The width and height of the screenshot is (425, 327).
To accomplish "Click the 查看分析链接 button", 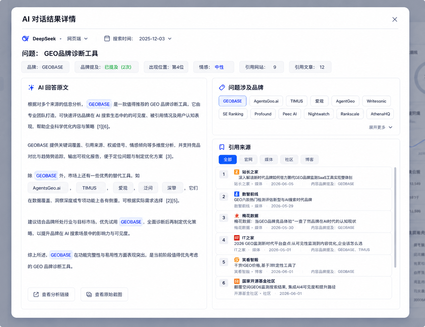I will [x=51, y=294].
